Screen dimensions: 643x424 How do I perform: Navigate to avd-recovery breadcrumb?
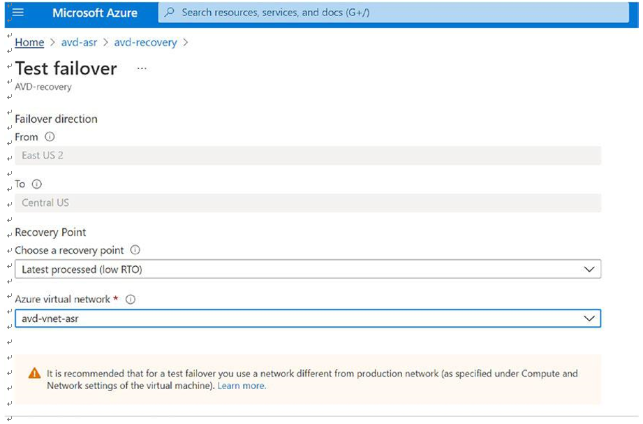(146, 43)
